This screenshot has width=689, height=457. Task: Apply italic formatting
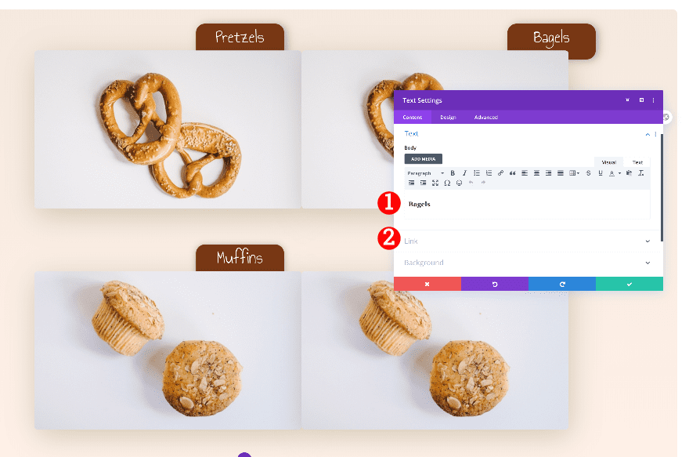point(464,173)
